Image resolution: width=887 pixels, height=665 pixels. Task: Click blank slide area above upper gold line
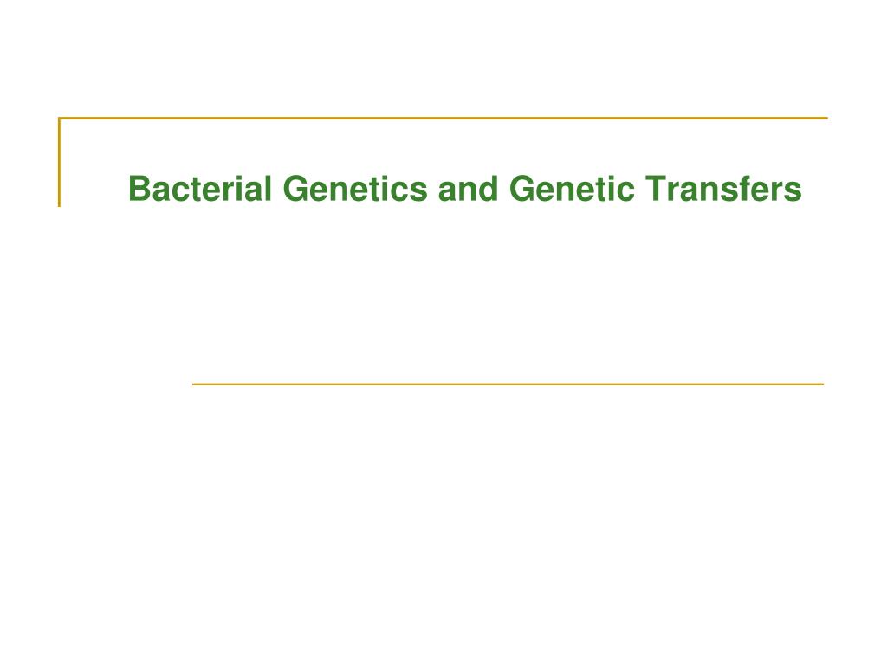pos(443,56)
